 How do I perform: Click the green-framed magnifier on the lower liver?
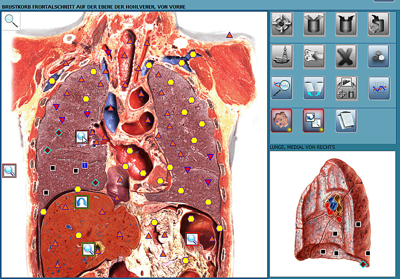tap(88, 249)
